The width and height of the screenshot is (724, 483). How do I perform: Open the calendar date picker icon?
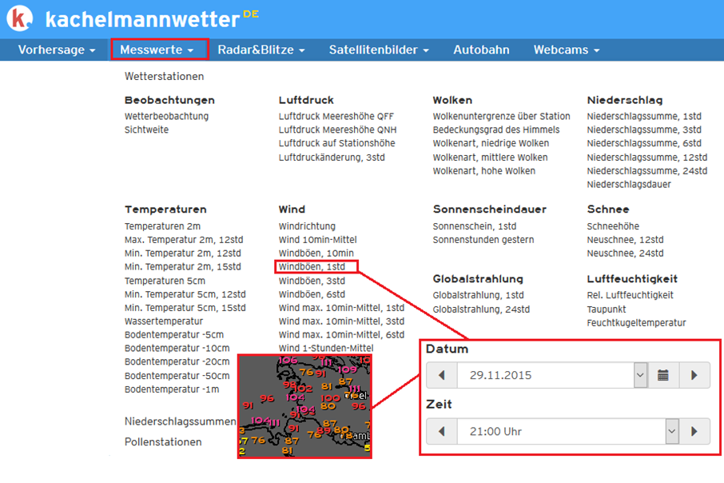(x=663, y=375)
